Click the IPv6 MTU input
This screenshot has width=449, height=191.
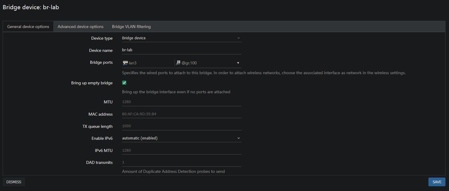tap(181, 150)
